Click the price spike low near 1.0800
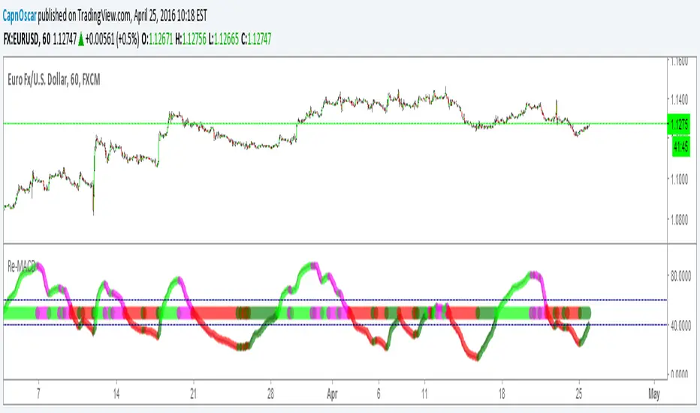700x413 pixels. pyautogui.click(x=93, y=210)
